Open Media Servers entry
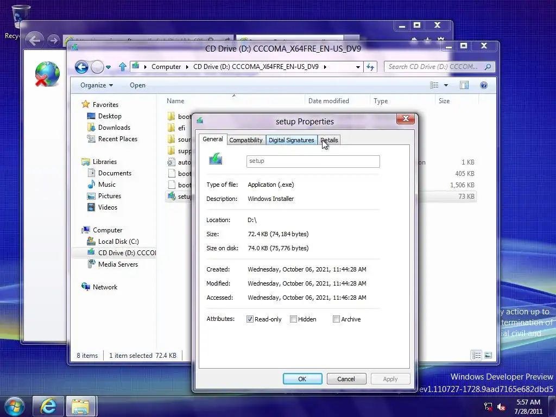This screenshot has height=417, width=556. point(118,264)
